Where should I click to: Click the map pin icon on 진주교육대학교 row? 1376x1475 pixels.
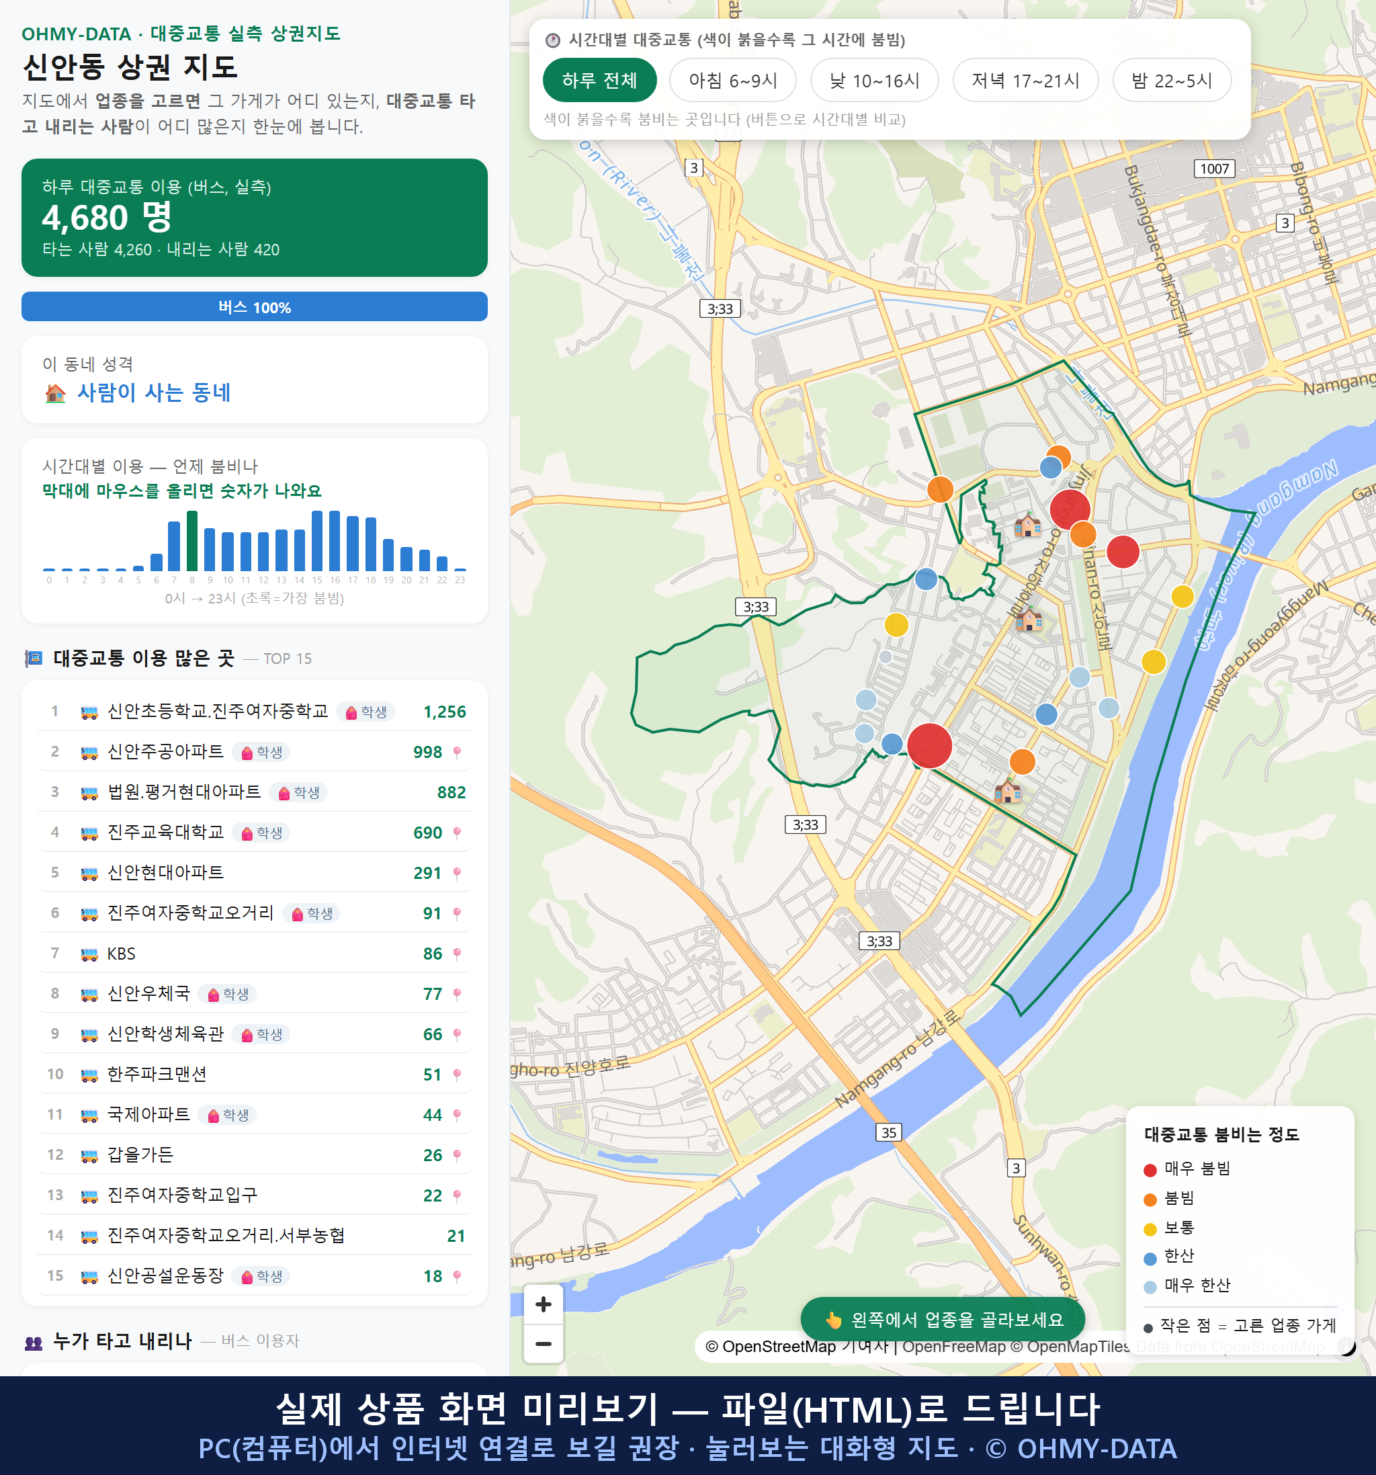pos(457,833)
